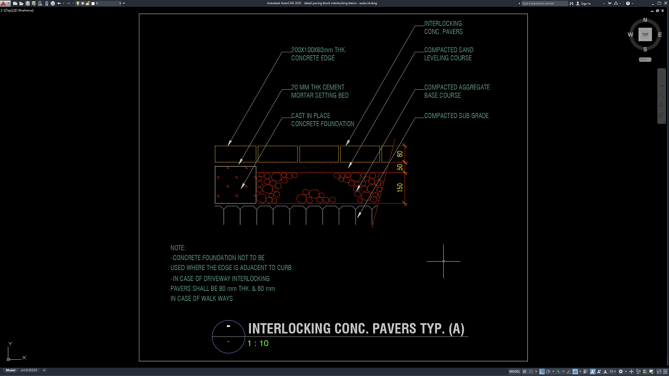669x376 pixels.
Task: Toggle Object Snap in status bar
Action: click(575, 371)
